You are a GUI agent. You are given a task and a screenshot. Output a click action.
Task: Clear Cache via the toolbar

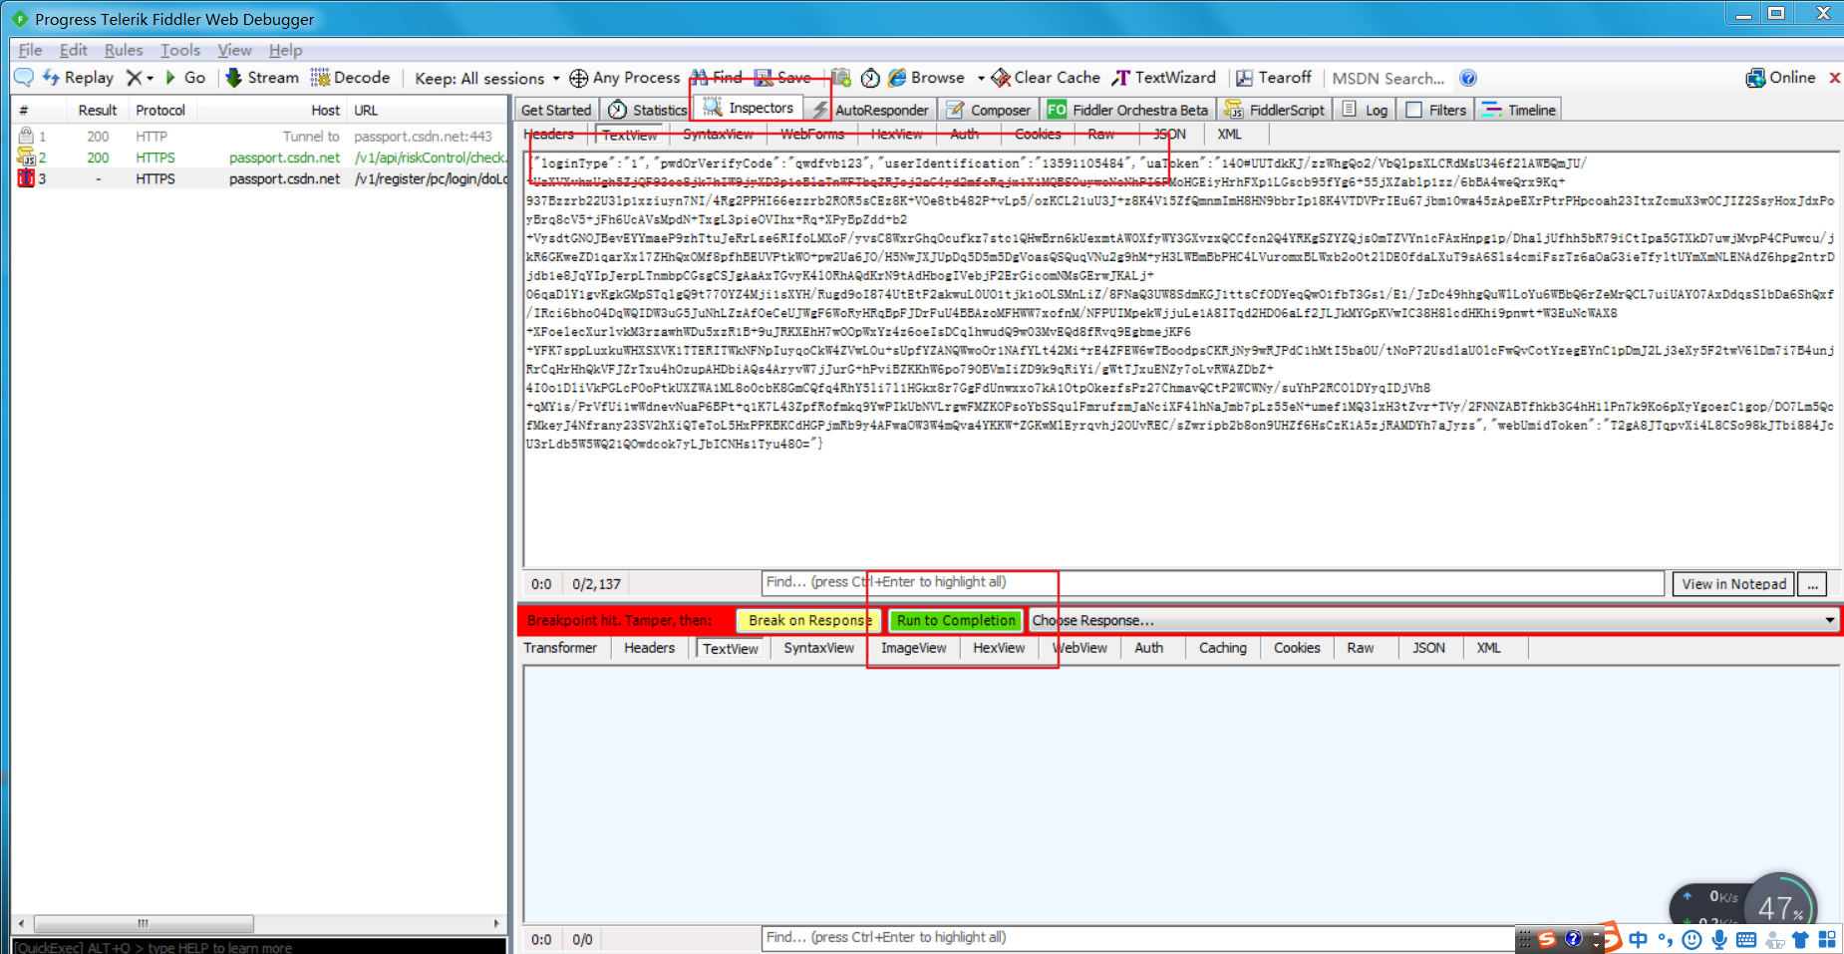pyautogui.click(x=1046, y=78)
